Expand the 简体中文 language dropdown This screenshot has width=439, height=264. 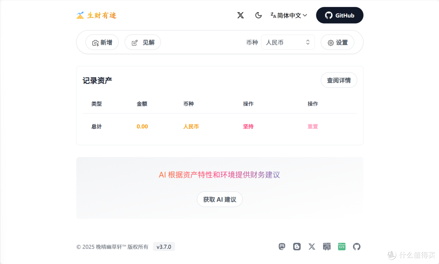click(x=289, y=15)
